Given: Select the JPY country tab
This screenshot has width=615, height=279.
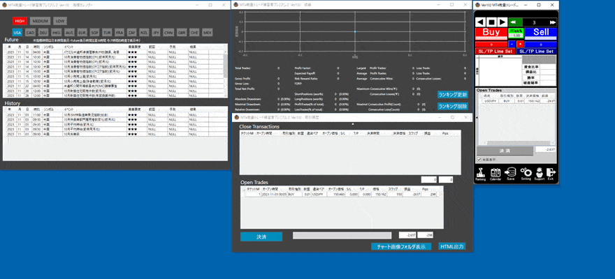Looking at the screenshot, I should click(x=157, y=32).
